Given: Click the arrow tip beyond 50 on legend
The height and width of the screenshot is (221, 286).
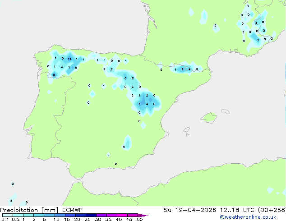Looking at the screenshot, I should [143, 215].
